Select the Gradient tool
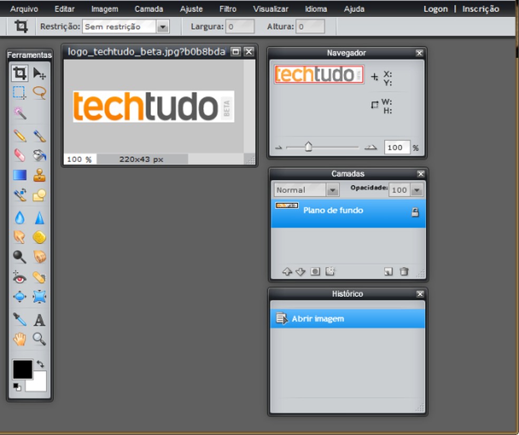The height and width of the screenshot is (435, 519). [x=20, y=175]
